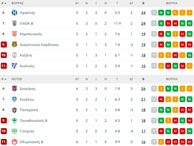
Task: Sort ΒΟΡΡΑΣ table by rank column
Action: [4, 3]
